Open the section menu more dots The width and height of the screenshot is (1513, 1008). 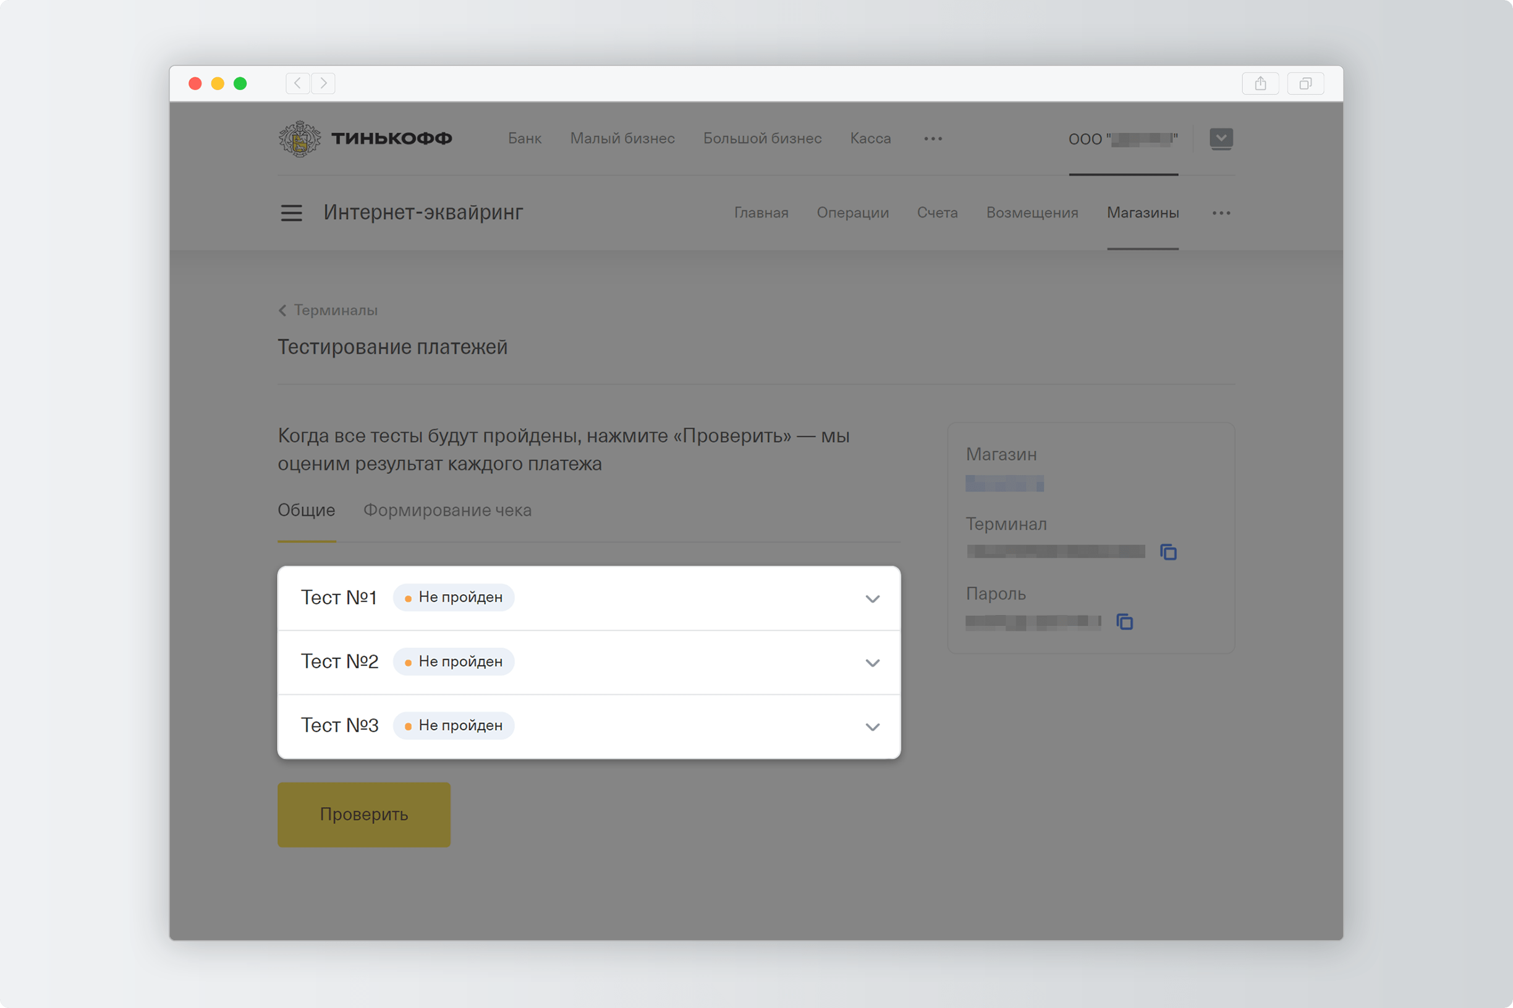point(1221,213)
